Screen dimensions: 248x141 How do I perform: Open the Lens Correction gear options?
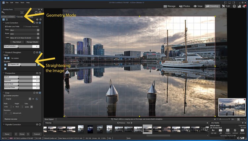(37, 23)
